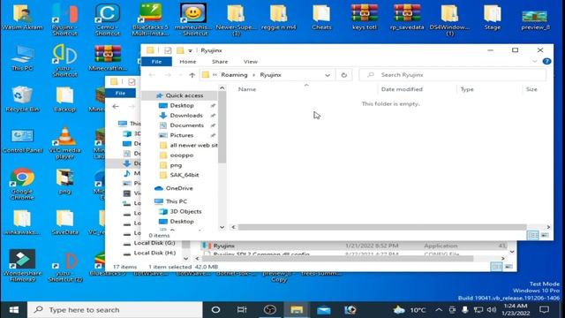This screenshot has width=565, height=318.
Task: Open Control Panel desktop icon
Action: coord(22,140)
